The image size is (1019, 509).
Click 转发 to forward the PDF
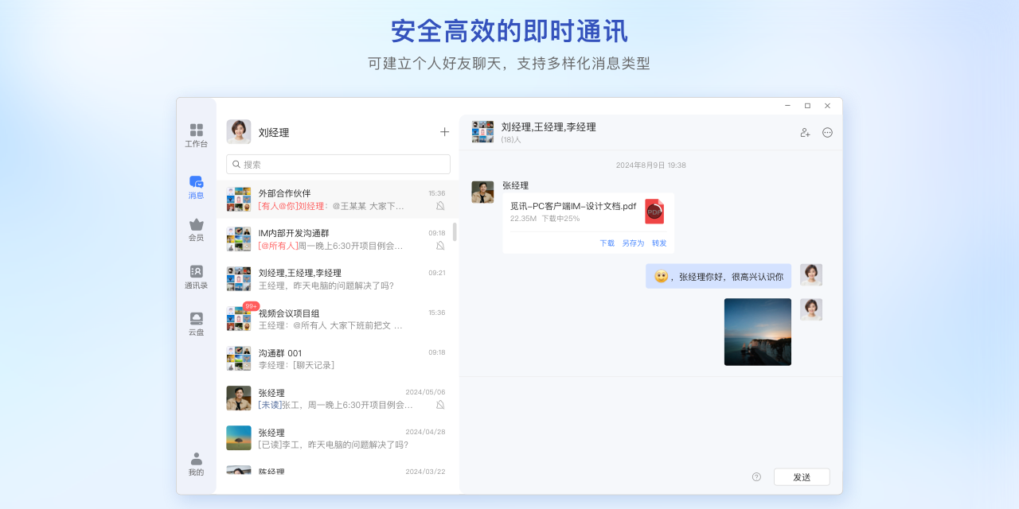point(659,243)
